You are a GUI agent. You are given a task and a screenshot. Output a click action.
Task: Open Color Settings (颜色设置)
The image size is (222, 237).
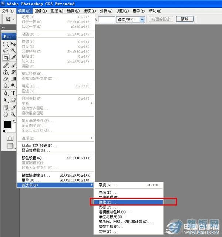[x=55, y=158]
